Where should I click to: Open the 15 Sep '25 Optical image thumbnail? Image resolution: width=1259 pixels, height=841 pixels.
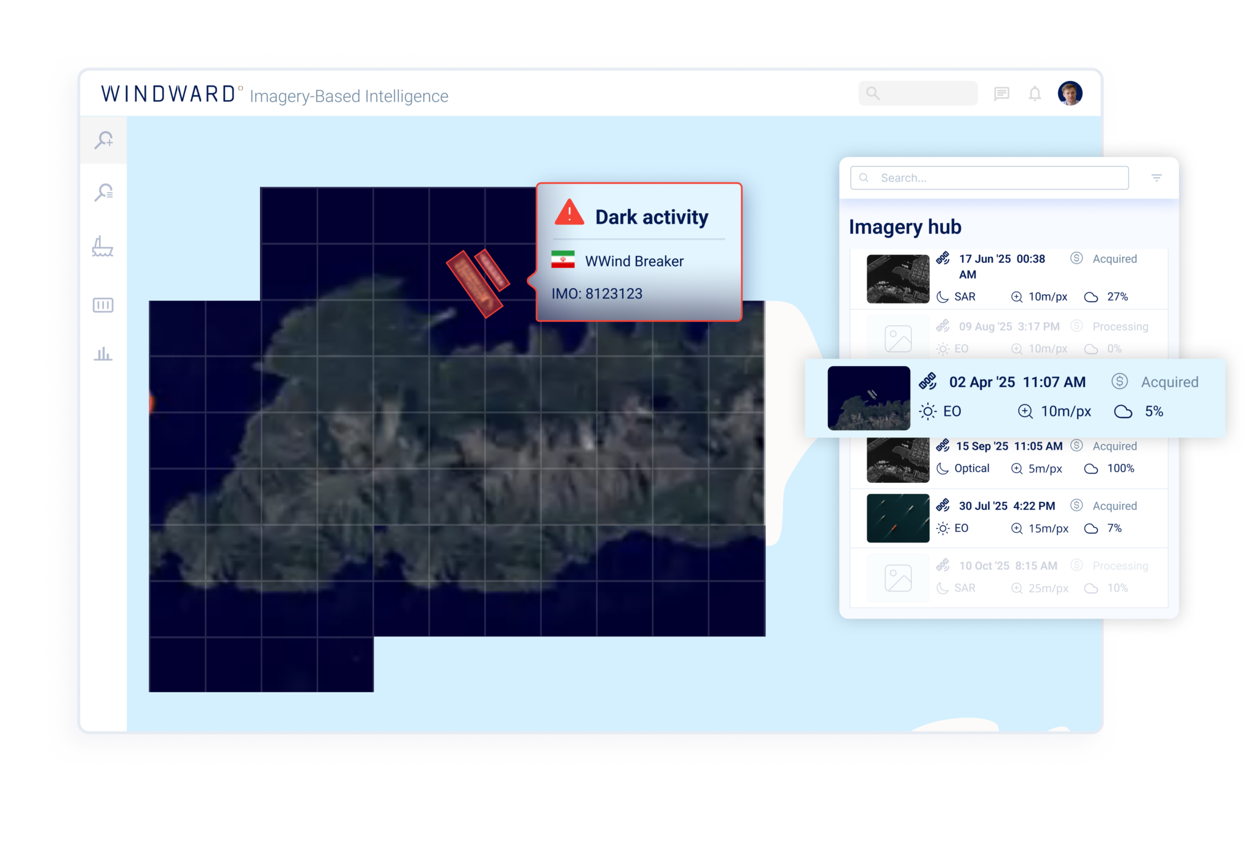pyautogui.click(x=898, y=460)
